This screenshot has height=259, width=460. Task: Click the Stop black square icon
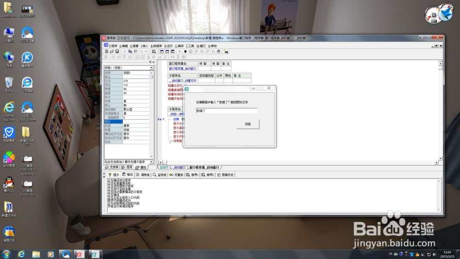tap(185, 52)
